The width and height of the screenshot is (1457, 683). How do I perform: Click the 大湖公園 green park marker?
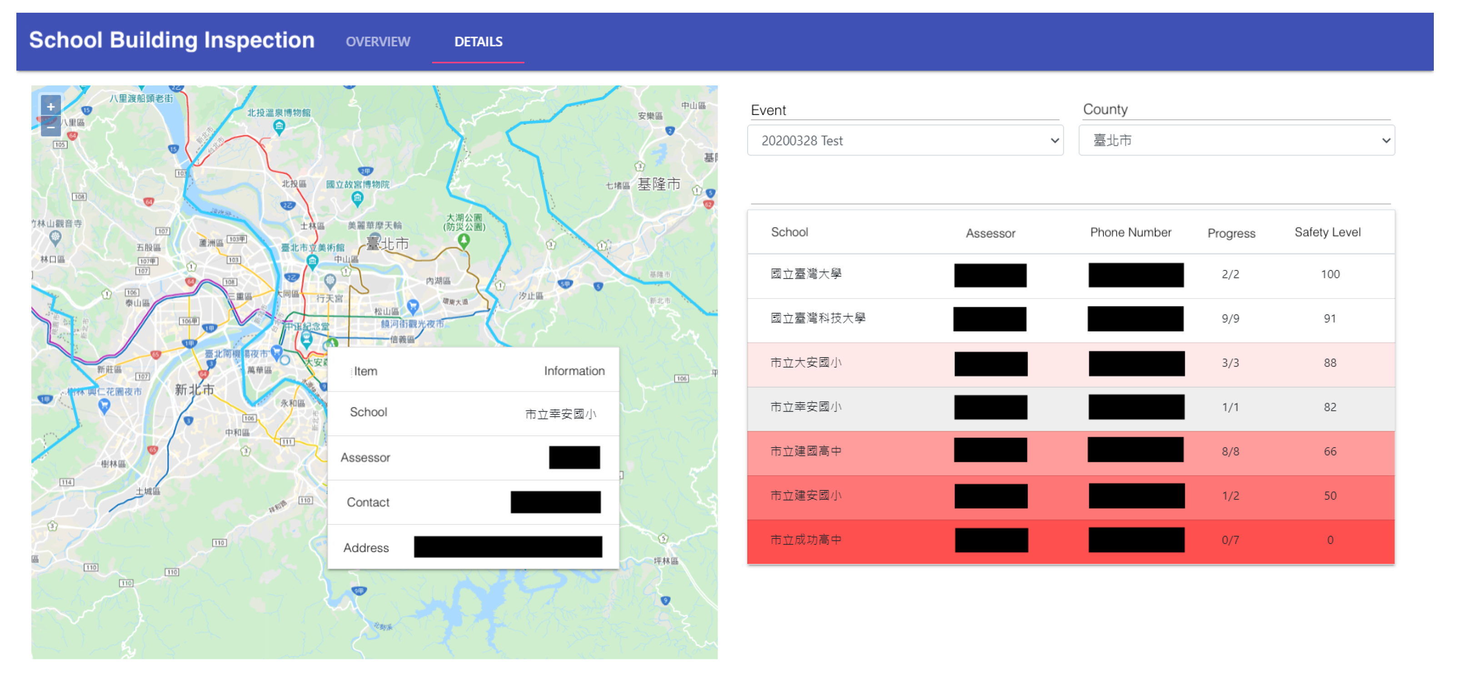[x=463, y=241]
